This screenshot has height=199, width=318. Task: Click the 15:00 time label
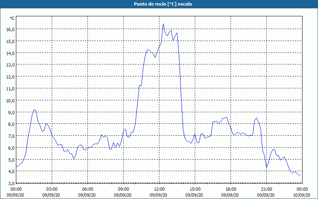194,189
